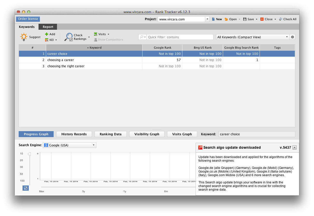The height and width of the screenshot is (216, 314).
Task: Click the horizontal panel splitter handle
Action: coord(157,129)
